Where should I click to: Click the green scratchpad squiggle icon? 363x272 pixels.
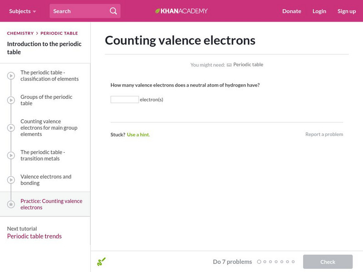click(102, 262)
